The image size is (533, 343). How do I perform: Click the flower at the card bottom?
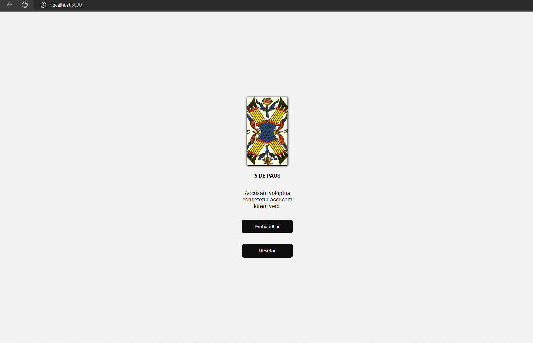click(x=267, y=160)
